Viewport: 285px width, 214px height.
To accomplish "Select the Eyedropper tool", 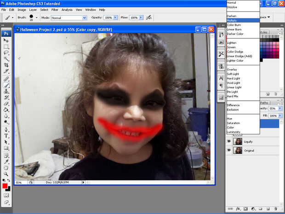I will (x=6, y=162).
